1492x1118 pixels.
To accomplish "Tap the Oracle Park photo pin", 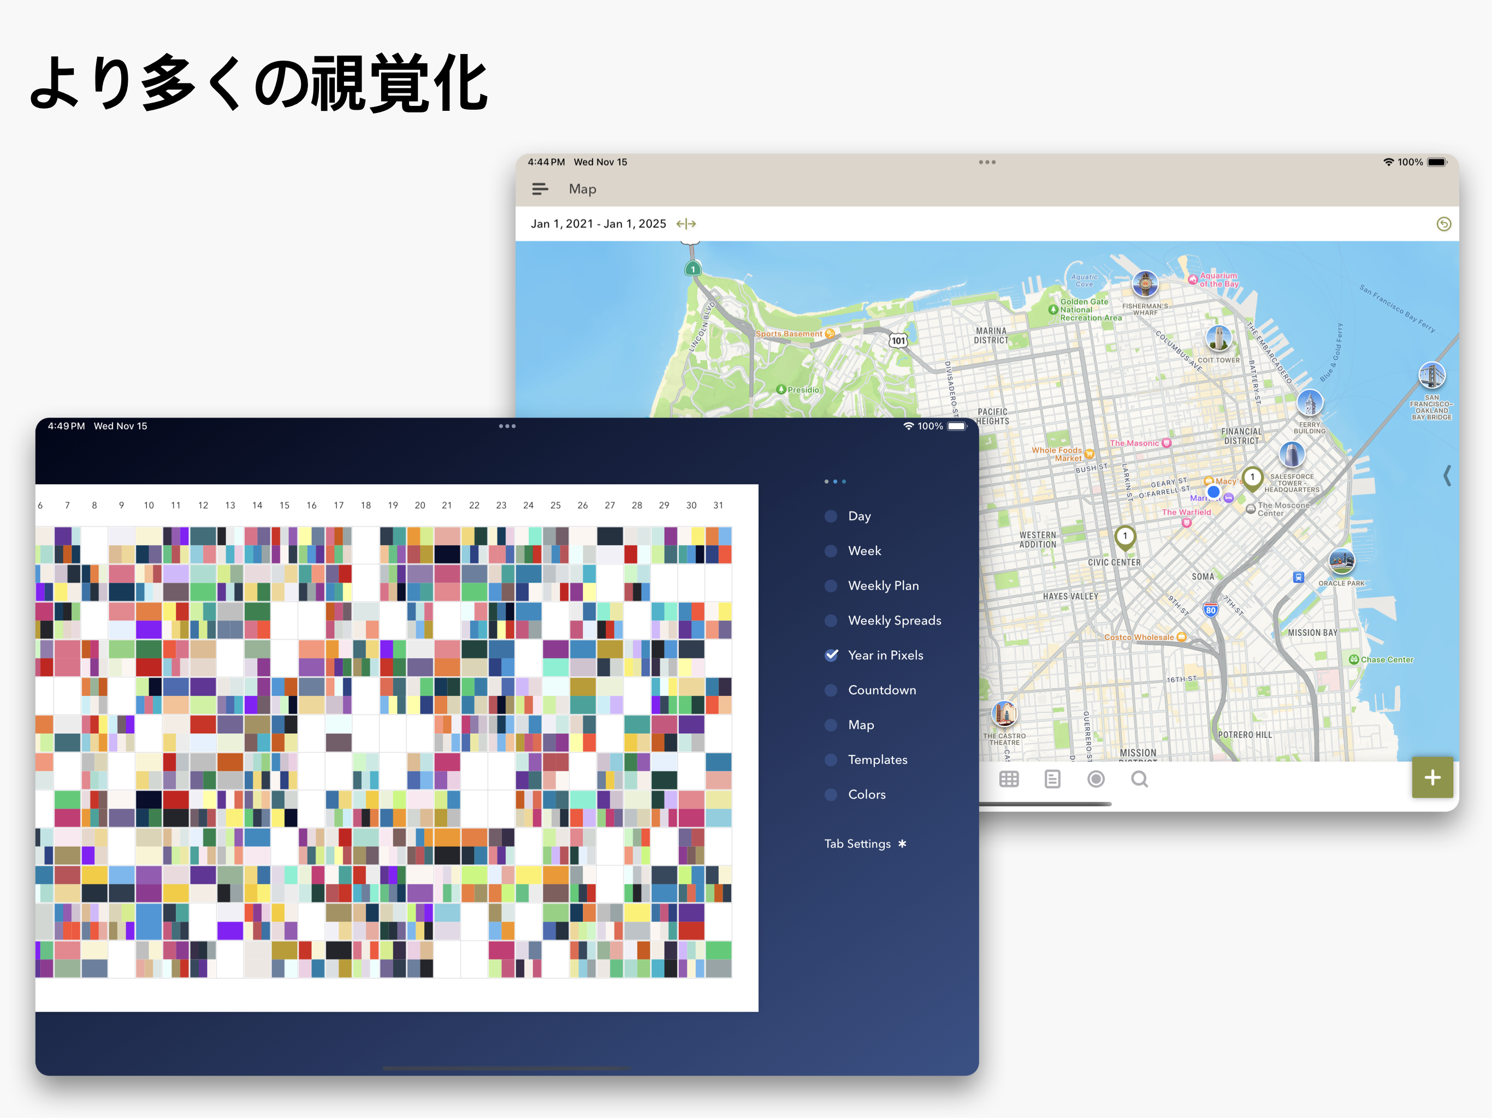I will click(x=1341, y=561).
